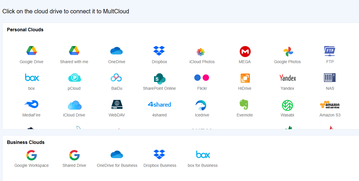Pick the Wasabi green icon
Screen dimensions: 359x181
287,105
